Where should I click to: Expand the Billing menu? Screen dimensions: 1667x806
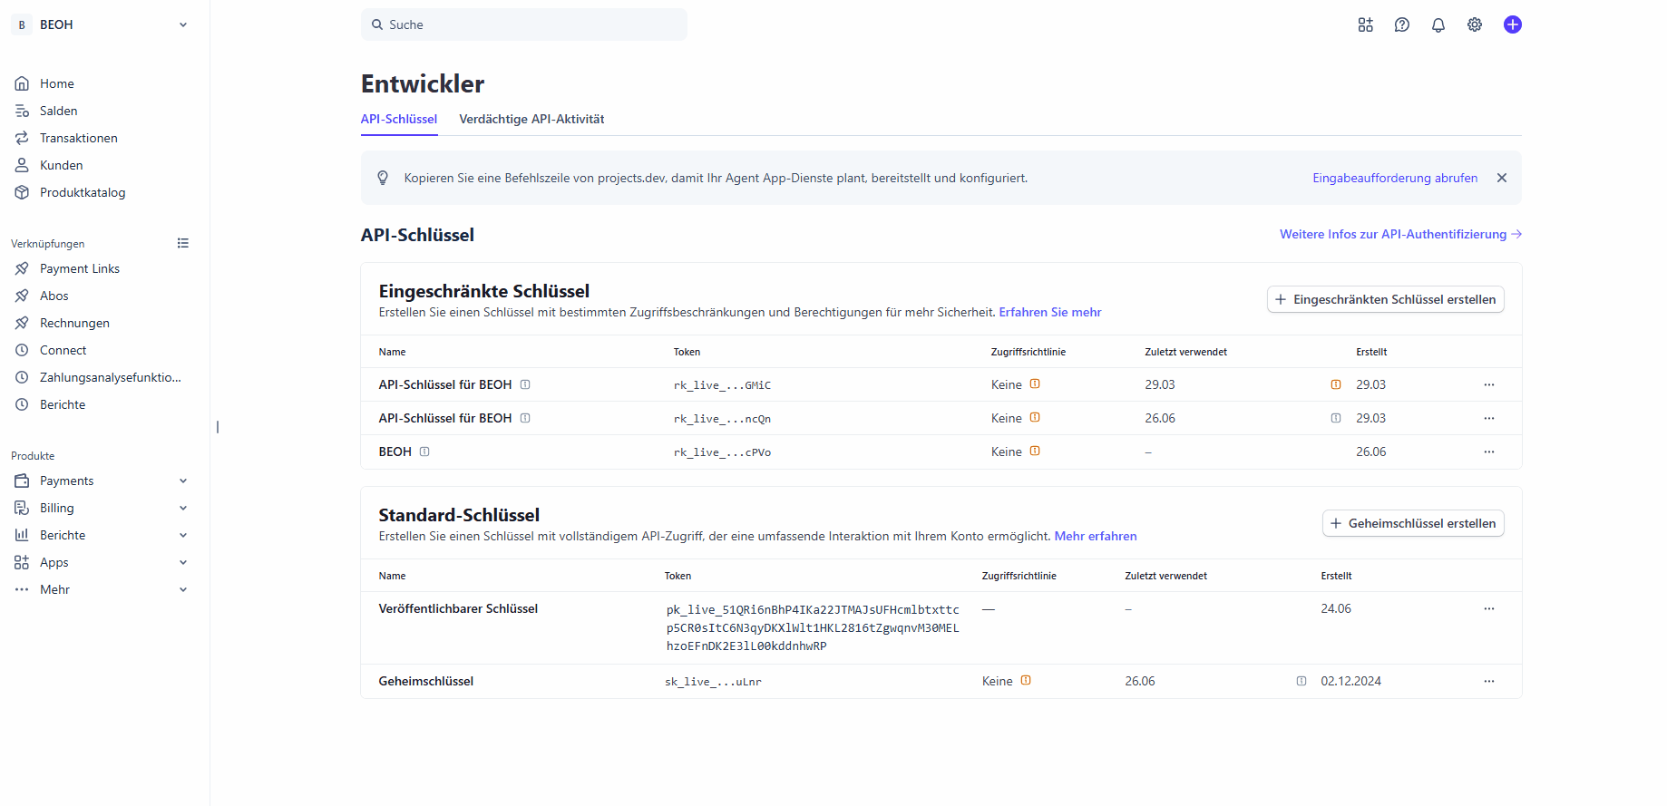[101, 508]
